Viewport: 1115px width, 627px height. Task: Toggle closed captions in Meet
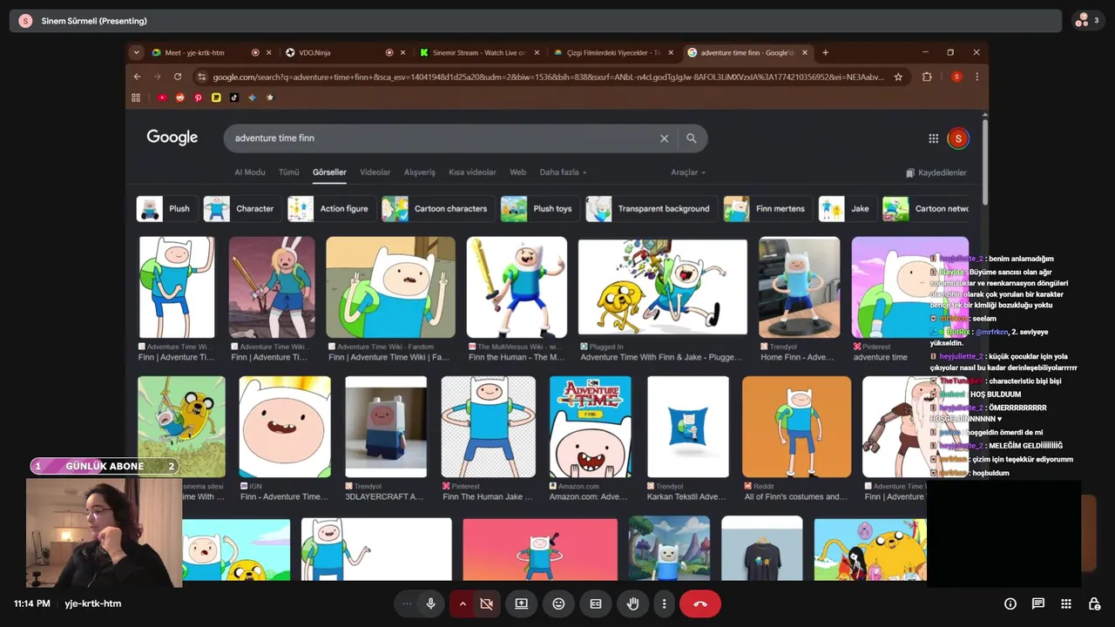[x=596, y=603]
